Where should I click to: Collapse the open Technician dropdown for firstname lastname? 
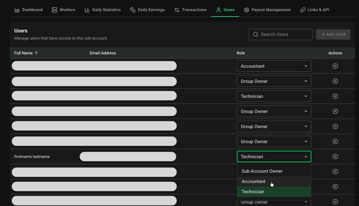(x=274, y=157)
